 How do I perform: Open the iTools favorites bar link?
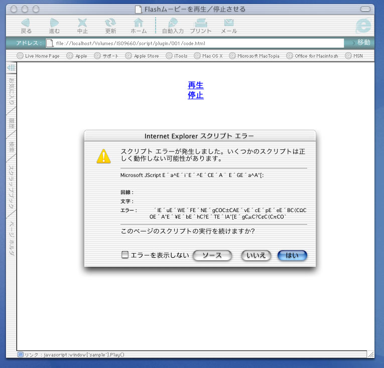click(x=177, y=56)
